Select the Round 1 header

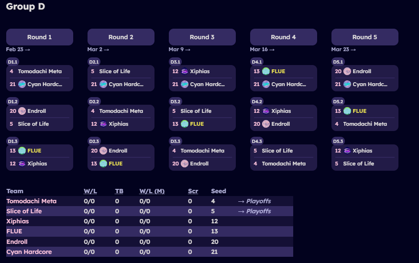point(40,37)
